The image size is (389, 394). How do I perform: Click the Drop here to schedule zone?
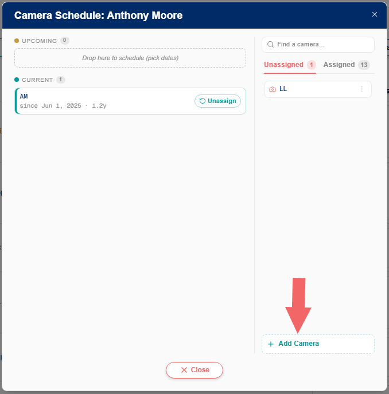[130, 58]
